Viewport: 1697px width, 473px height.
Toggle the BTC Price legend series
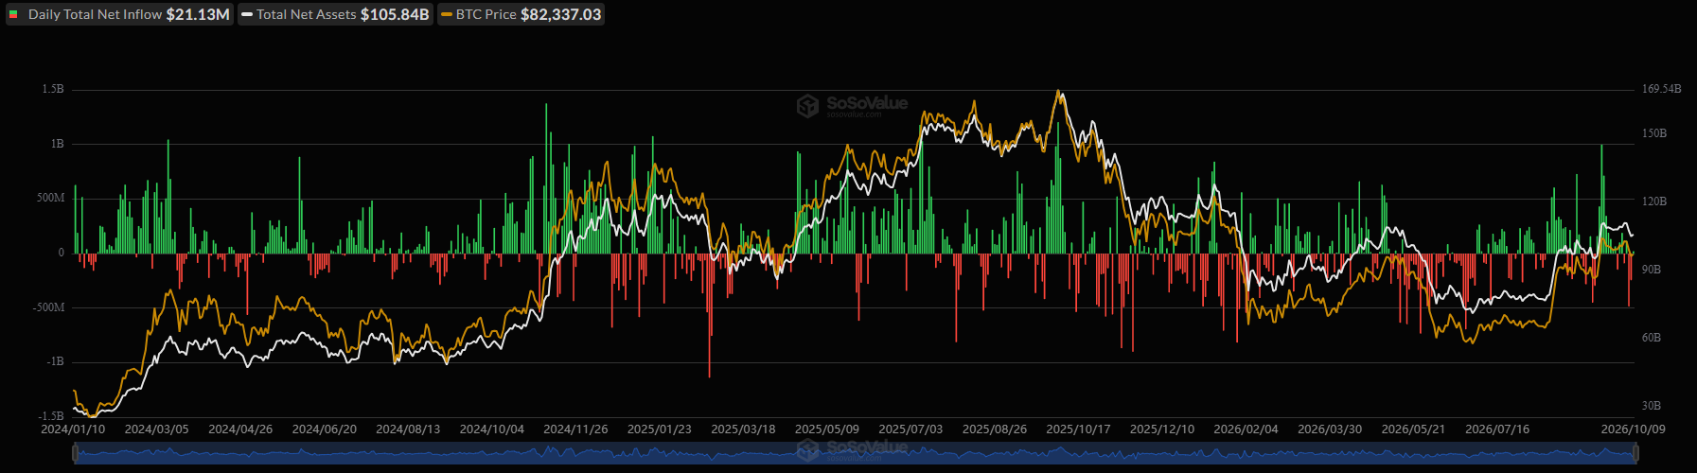click(521, 14)
